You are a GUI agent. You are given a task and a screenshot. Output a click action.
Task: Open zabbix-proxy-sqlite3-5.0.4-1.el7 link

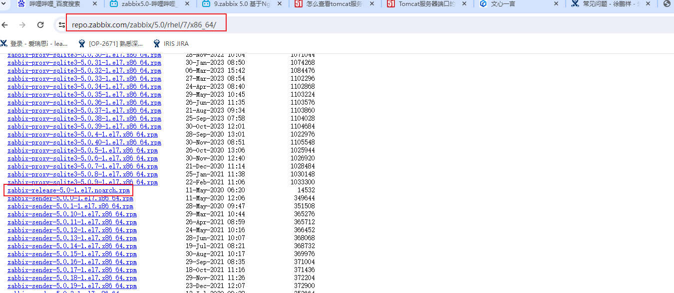point(82,135)
